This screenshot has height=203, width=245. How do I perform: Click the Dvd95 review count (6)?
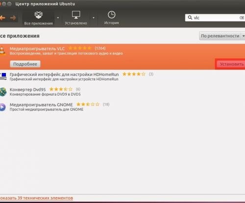(78, 89)
